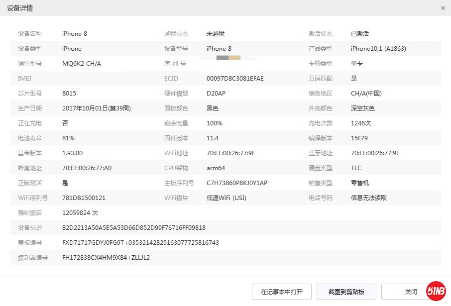Click the 蓝牙地址 value 70:EF:00:26:77:9F

(x=375, y=153)
